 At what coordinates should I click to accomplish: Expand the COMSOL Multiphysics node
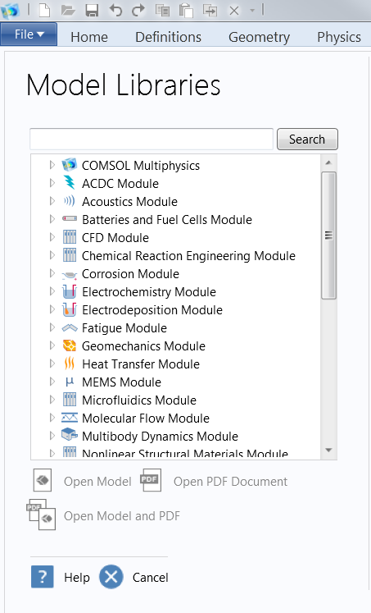pos(52,165)
